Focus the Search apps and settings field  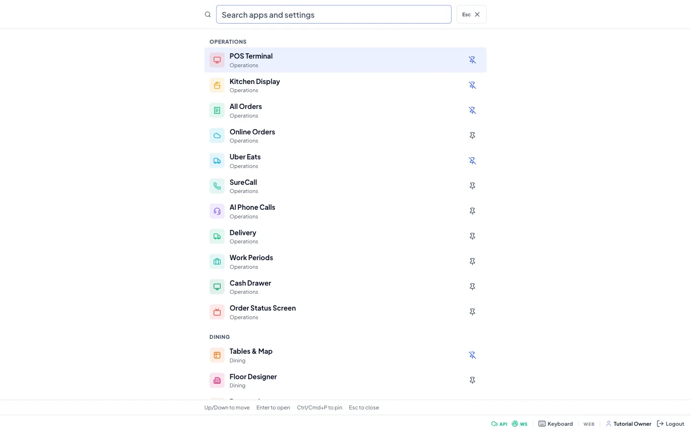[x=334, y=14]
